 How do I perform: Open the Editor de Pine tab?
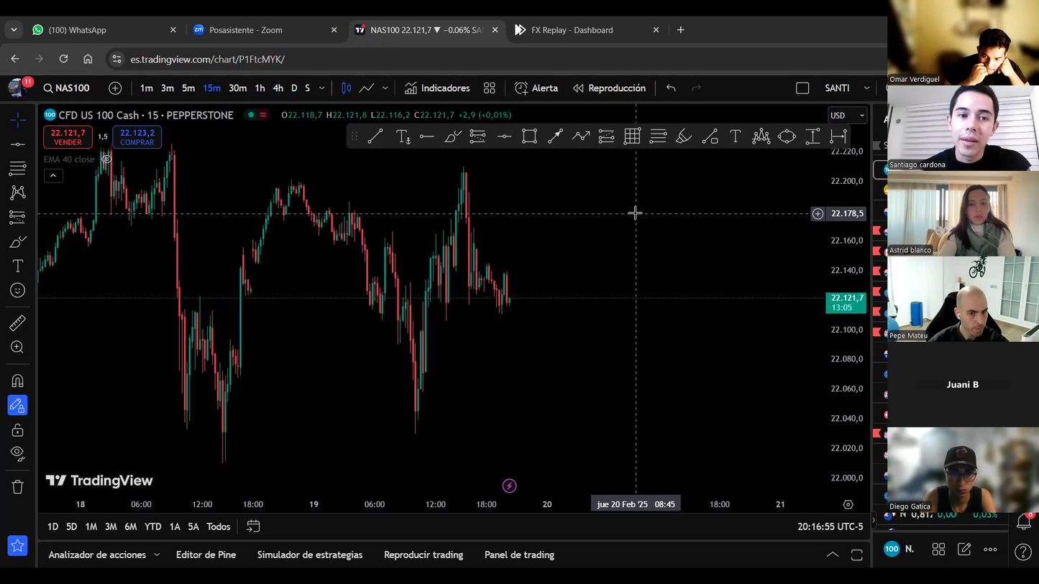point(206,555)
